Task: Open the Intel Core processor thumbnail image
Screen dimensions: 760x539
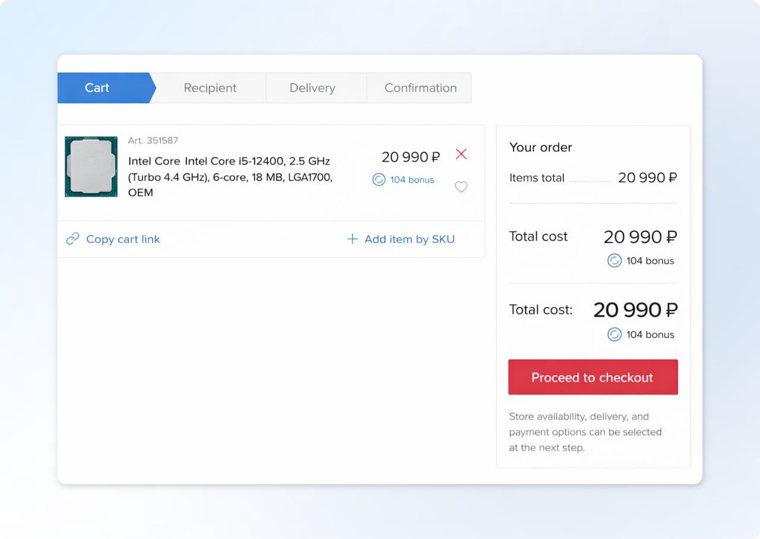Action: (91, 166)
